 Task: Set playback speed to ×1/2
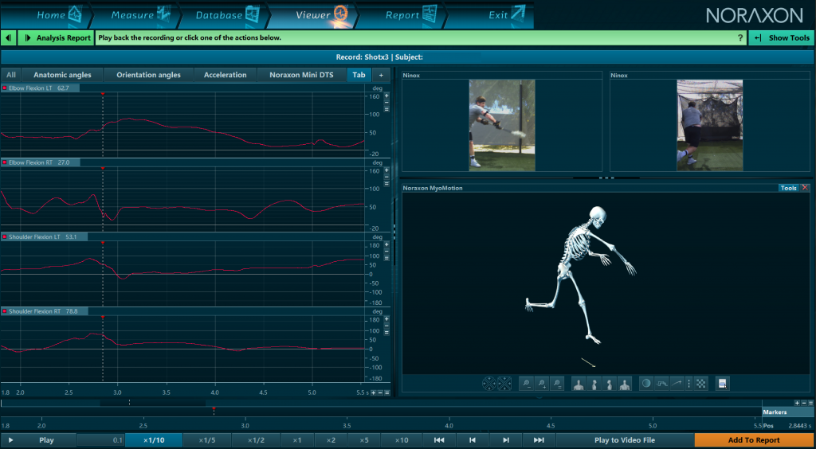point(256,440)
